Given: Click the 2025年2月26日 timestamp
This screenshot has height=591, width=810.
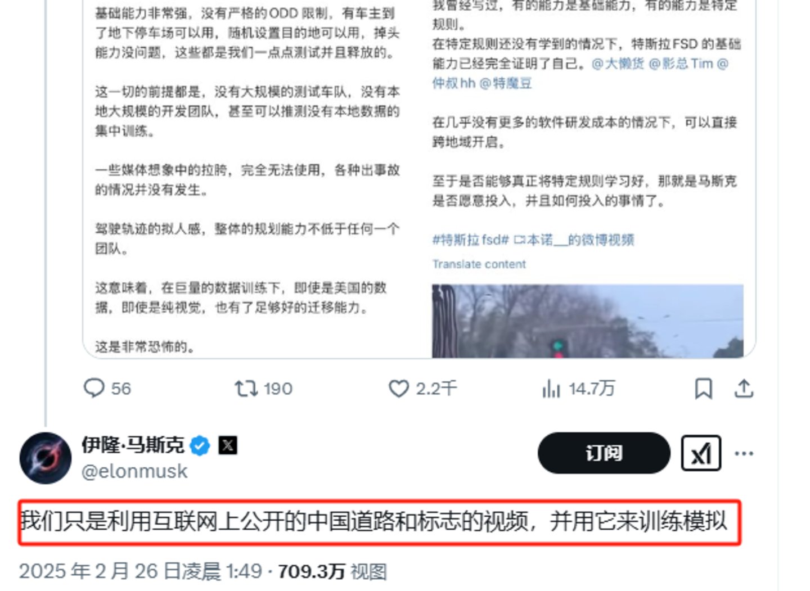Looking at the screenshot, I should [141, 571].
